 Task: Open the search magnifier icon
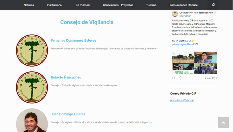click(213, 5)
